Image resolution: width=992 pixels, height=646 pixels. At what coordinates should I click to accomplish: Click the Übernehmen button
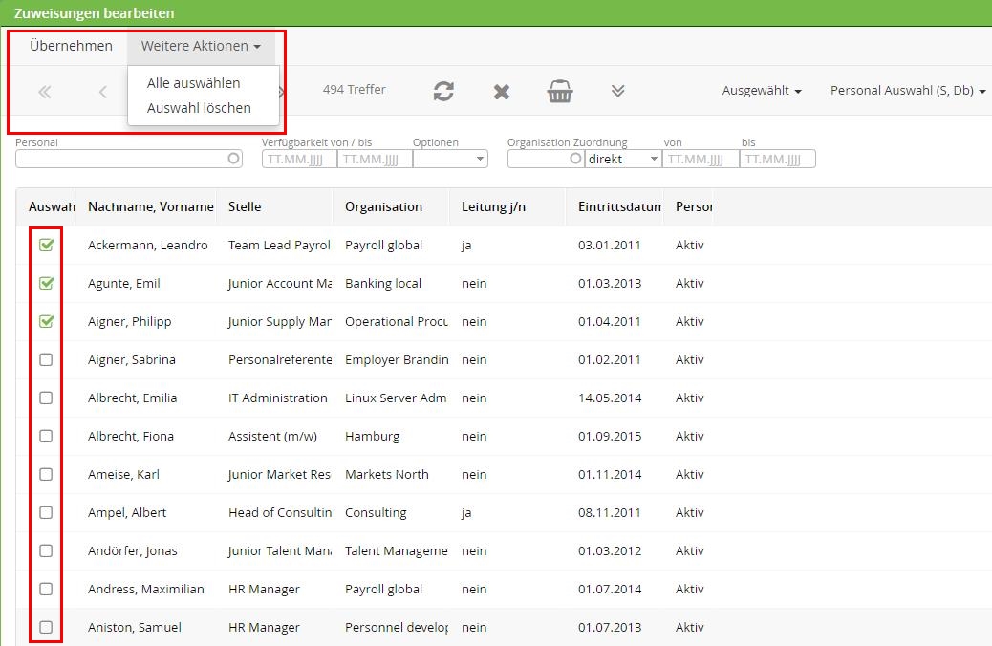71,46
